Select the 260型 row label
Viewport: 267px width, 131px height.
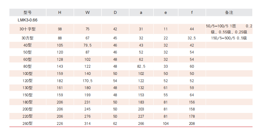pyautogui.click(x=27, y=123)
